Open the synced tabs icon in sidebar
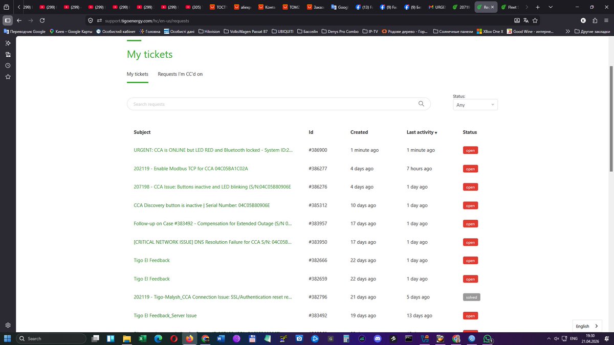This screenshot has height=345, width=614. 8,54
